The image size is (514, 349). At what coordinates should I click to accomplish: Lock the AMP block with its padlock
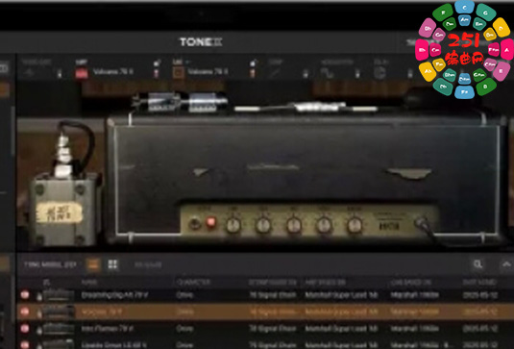[x=157, y=62]
